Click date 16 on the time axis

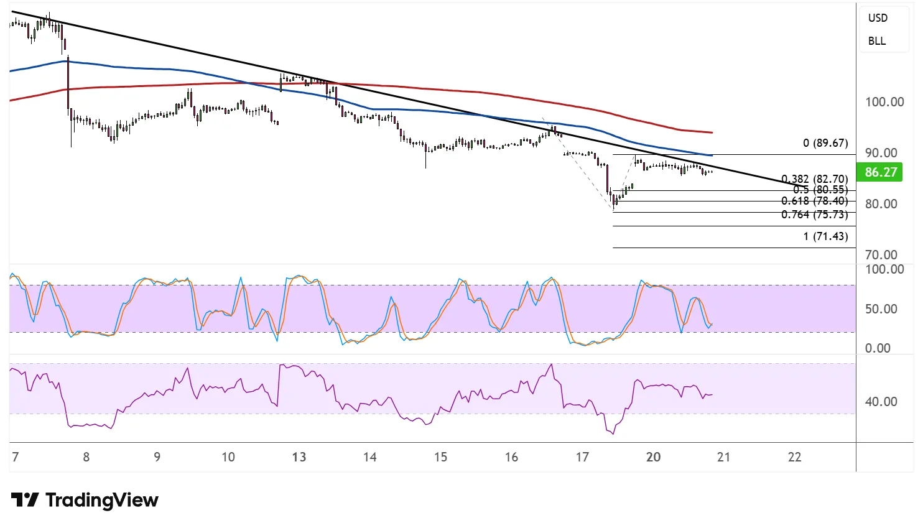[511, 457]
